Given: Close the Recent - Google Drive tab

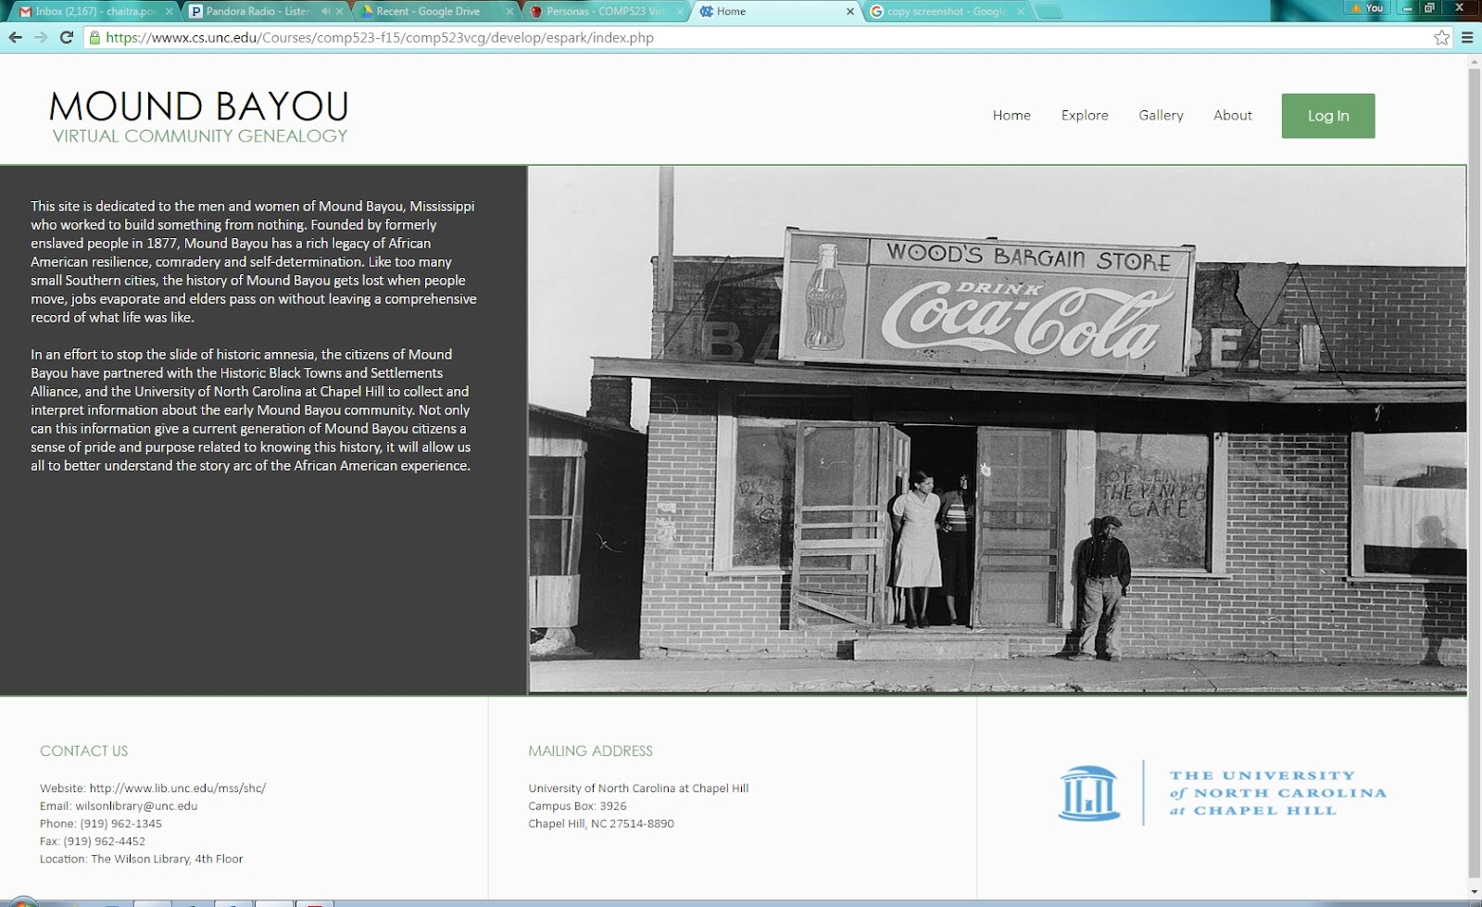Looking at the screenshot, I should pos(509,11).
